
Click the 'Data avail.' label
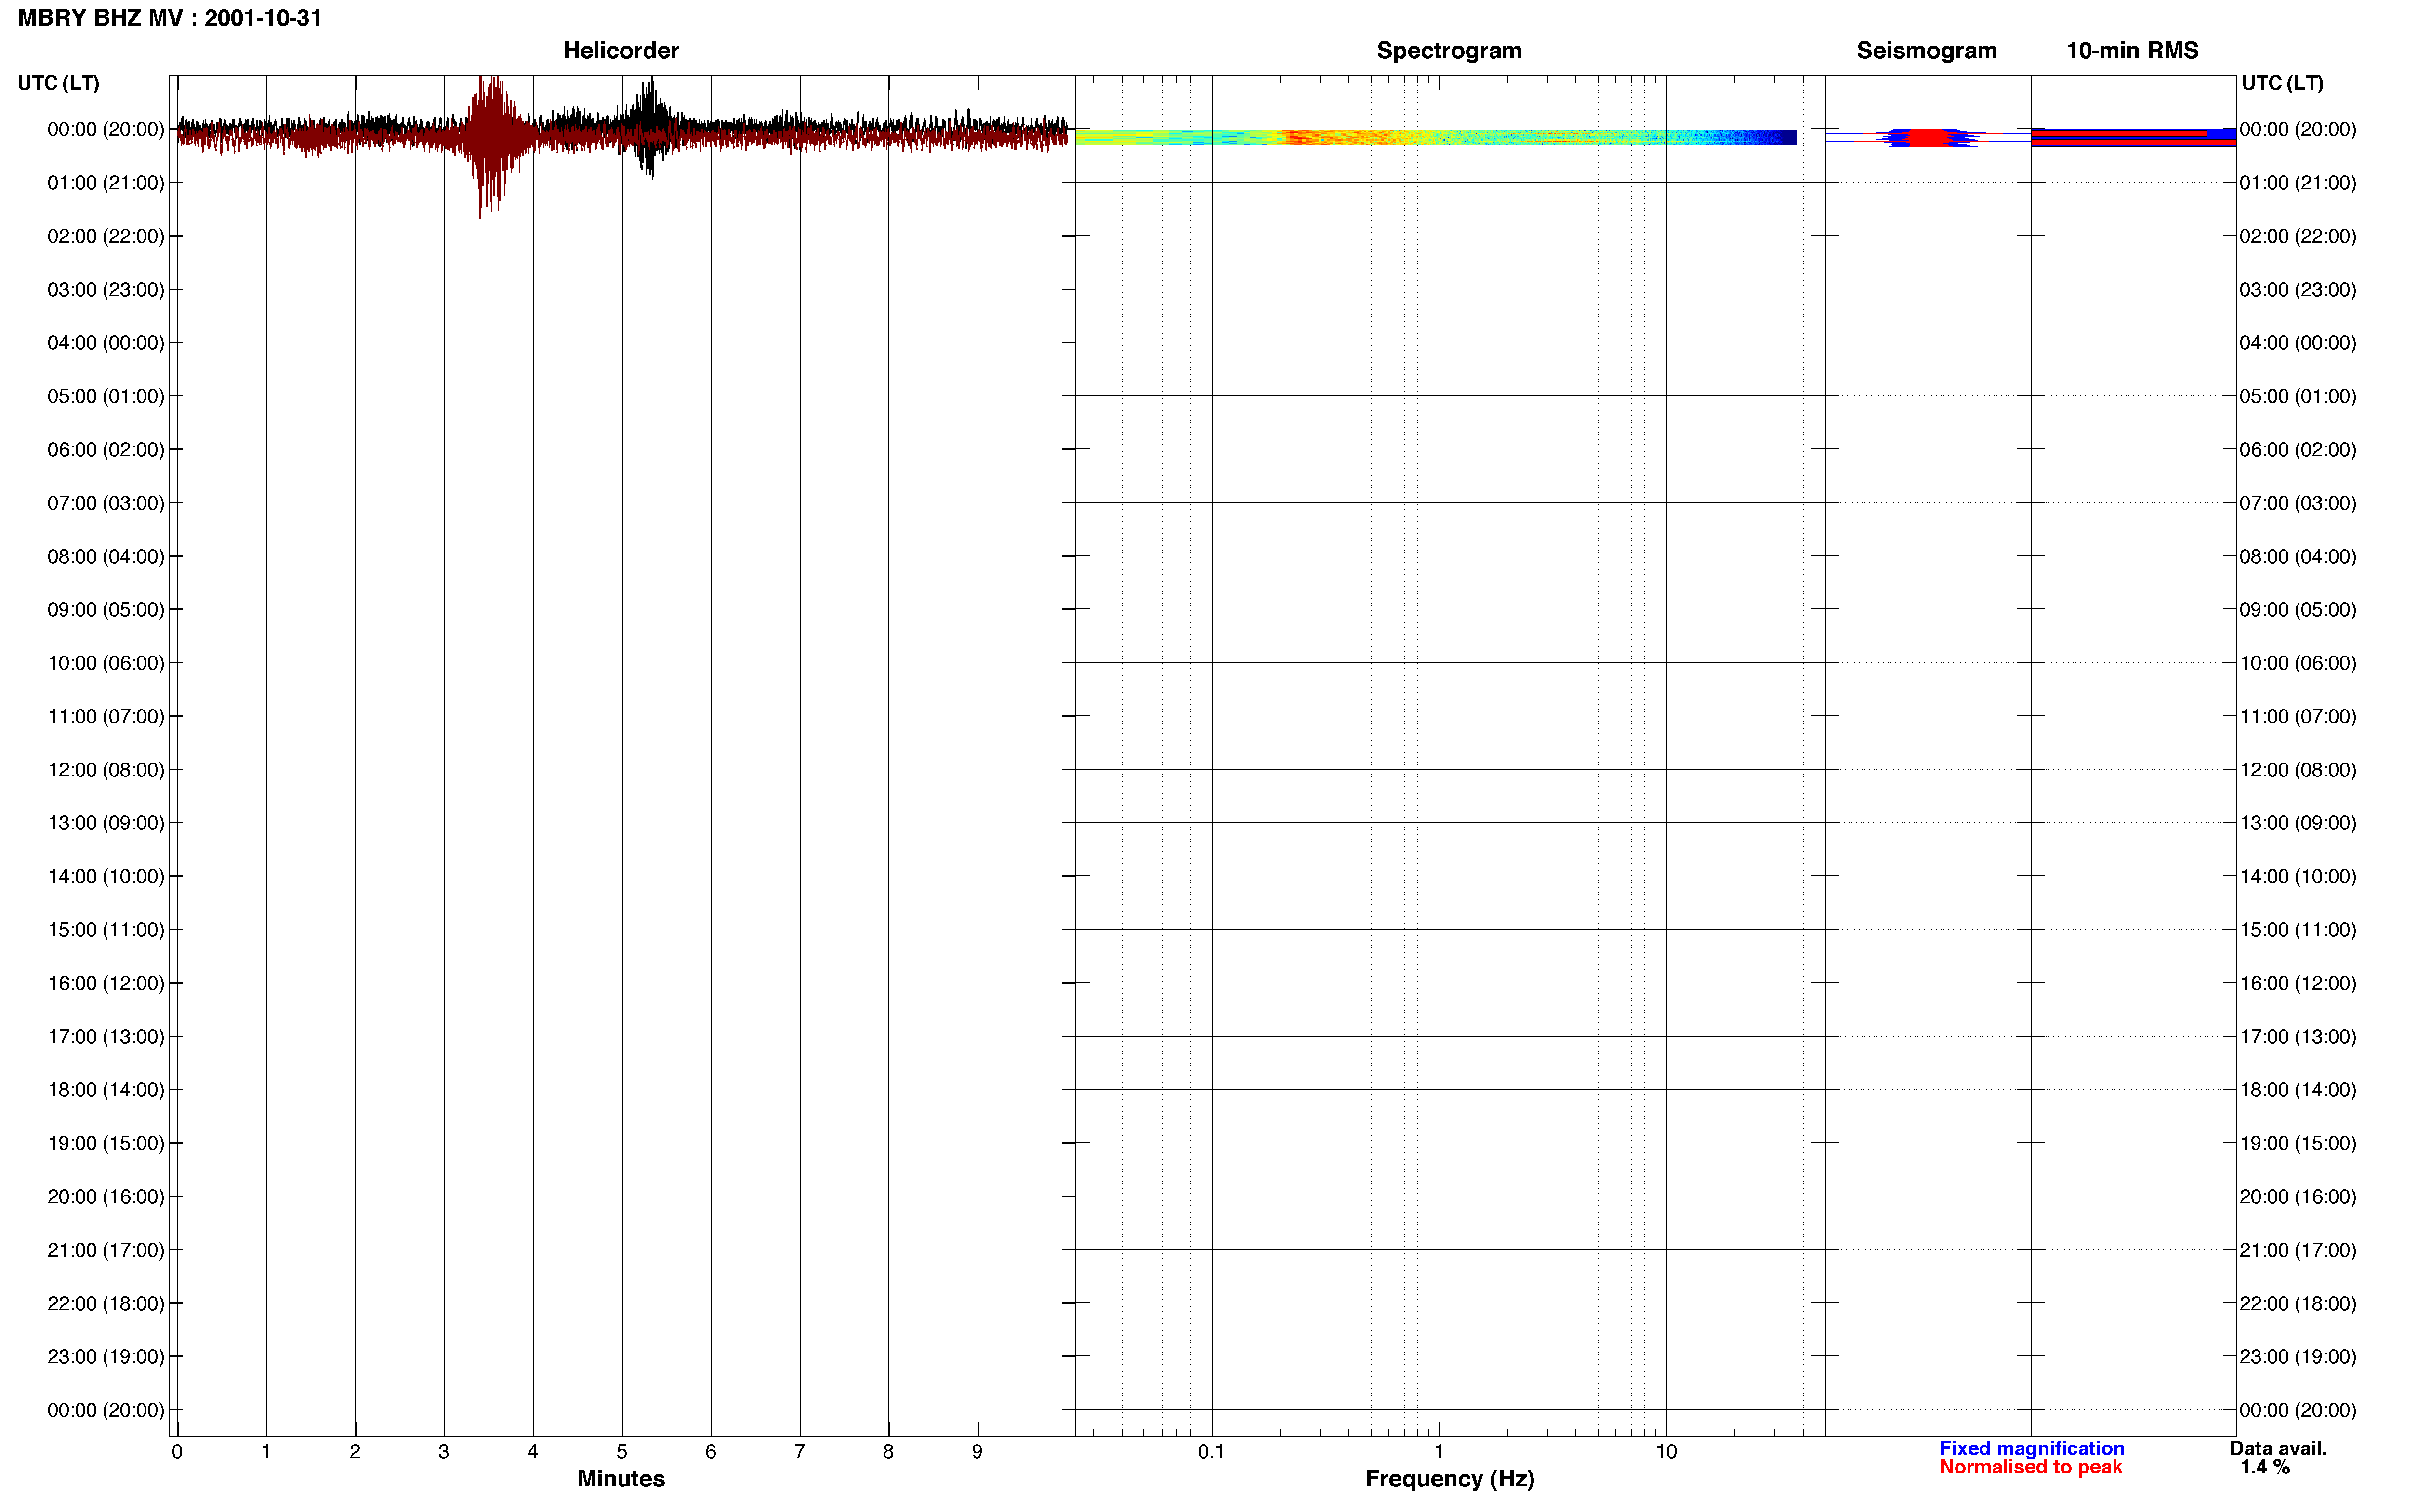pos(2278,1449)
